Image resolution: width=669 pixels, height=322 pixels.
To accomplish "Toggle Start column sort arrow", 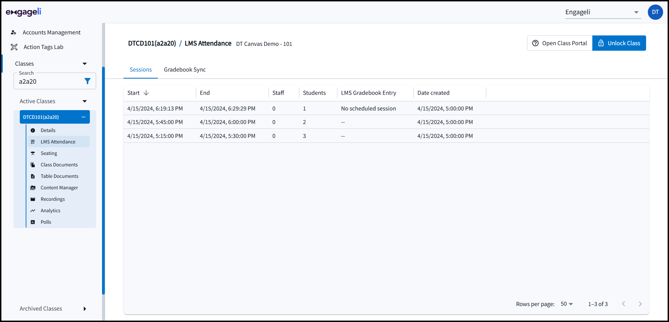I will pos(146,93).
